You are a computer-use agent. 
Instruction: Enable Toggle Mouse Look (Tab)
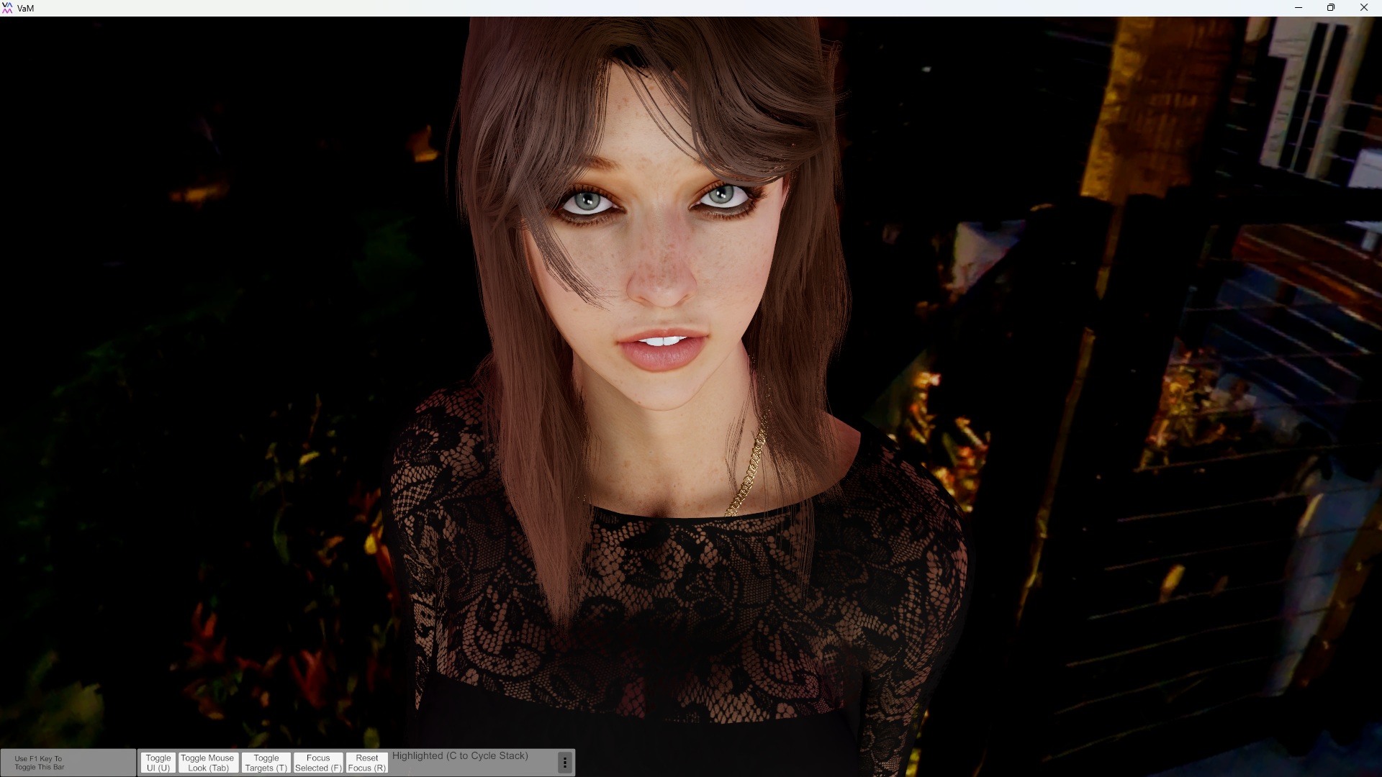[207, 763]
